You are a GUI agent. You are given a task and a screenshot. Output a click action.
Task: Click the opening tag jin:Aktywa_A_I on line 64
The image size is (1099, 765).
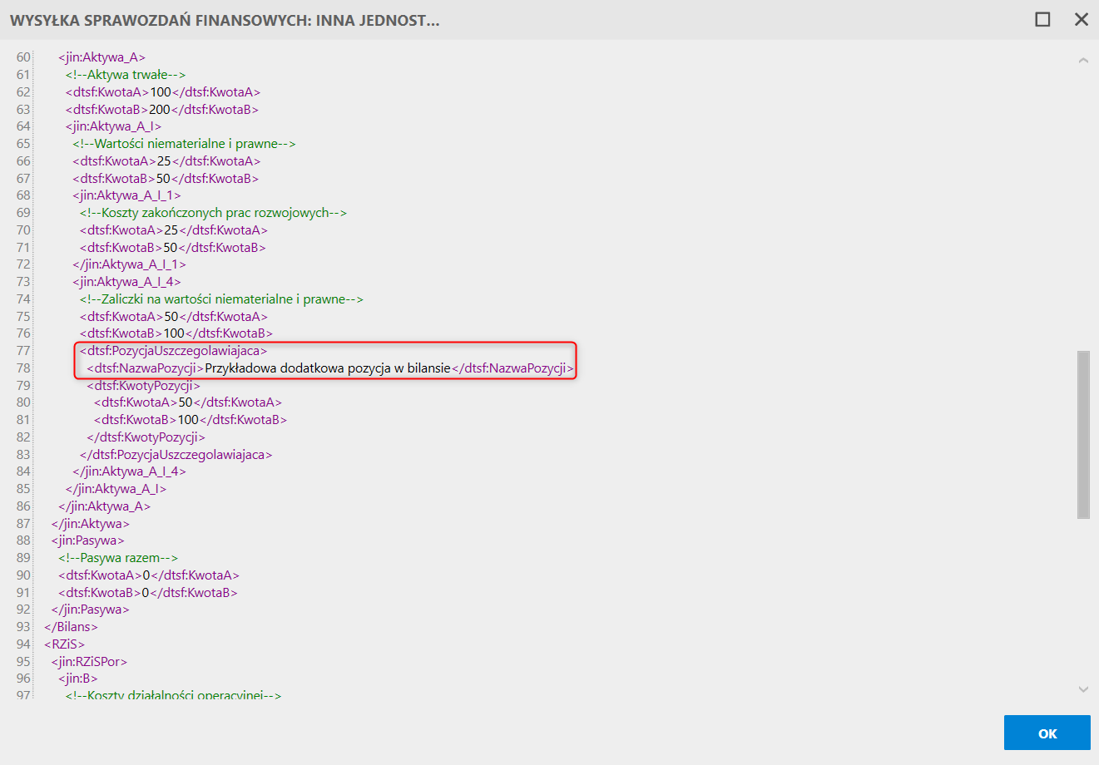(x=113, y=126)
